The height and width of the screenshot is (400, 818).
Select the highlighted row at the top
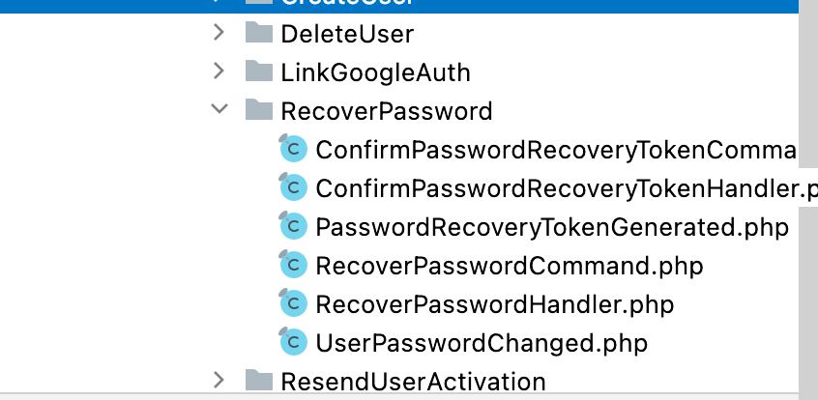399,6
